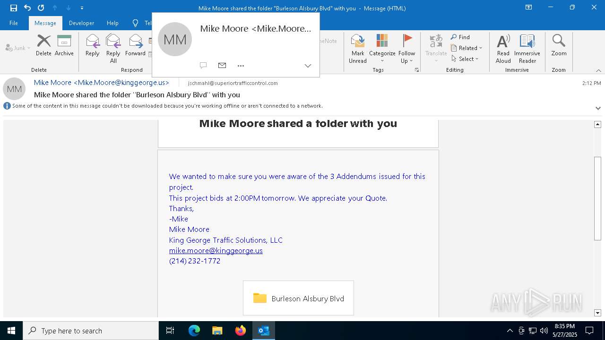Open Ribbon Display Options in title bar
This screenshot has height=340, width=605.
point(529,8)
